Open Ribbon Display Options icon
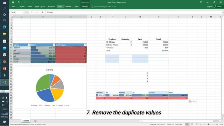This screenshot has height=126, width=224. tap(201, 2)
